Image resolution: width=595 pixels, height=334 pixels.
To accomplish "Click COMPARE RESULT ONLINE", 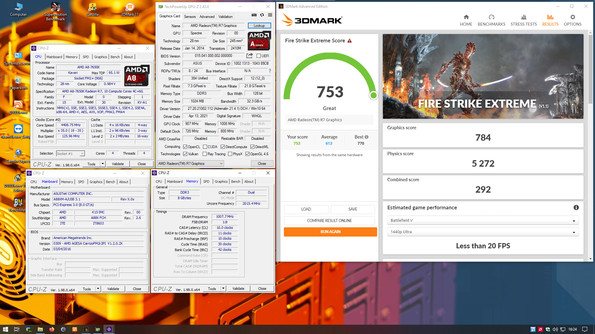I will tap(329, 221).
